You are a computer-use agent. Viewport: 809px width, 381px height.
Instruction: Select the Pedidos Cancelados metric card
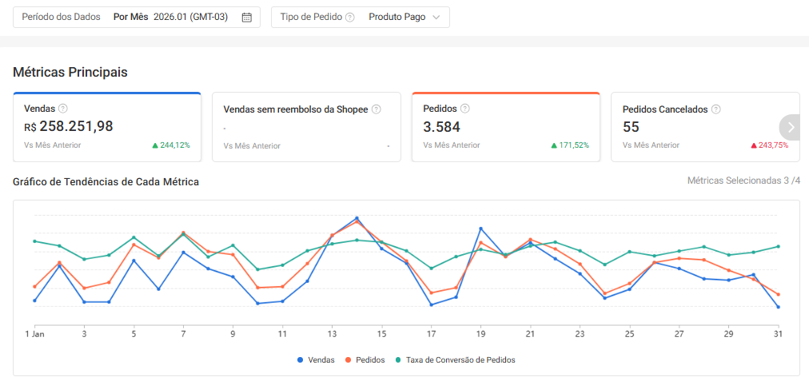click(x=694, y=128)
